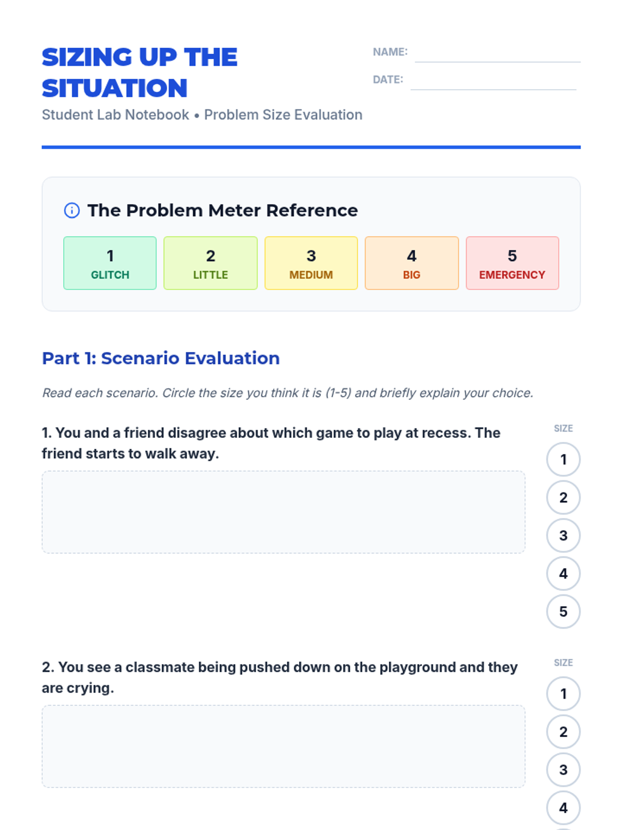Select the yellow 3 Medium box
This screenshot has width=622, height=830.
(311, 263)
